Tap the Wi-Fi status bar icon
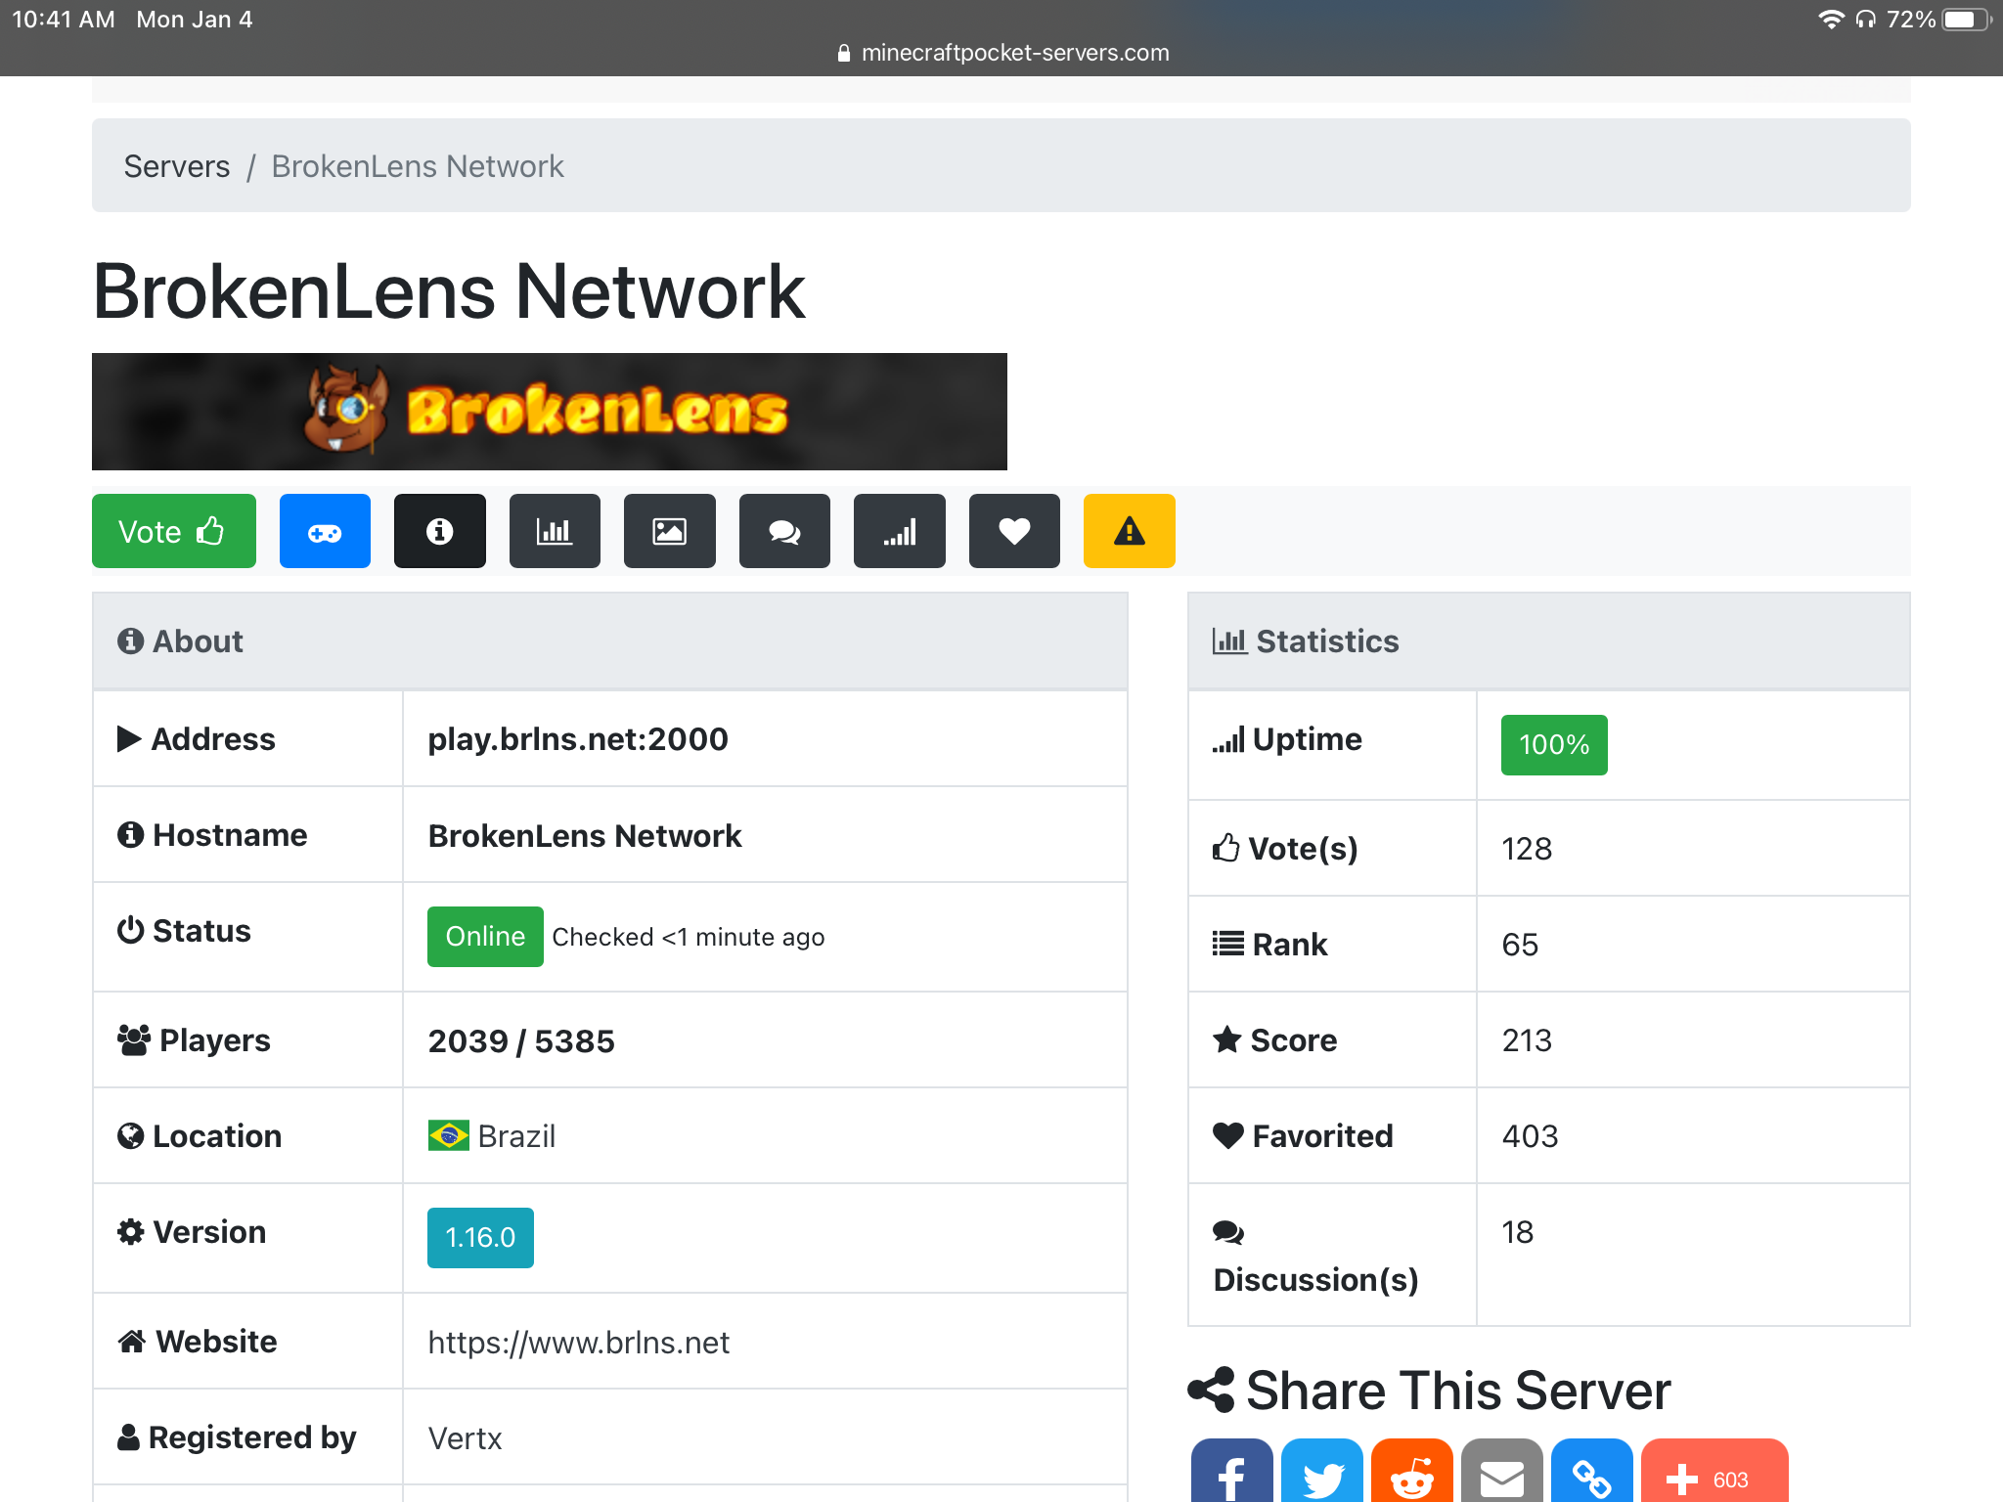This screenshot has width=2003, height=1502. point(1831,20)
